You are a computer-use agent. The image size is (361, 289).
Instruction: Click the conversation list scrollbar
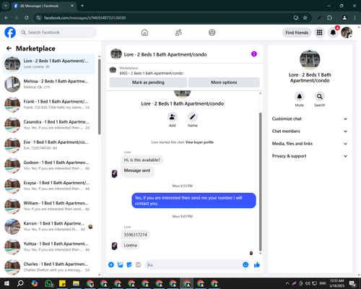pyautogui.click(x=100, y=96)
